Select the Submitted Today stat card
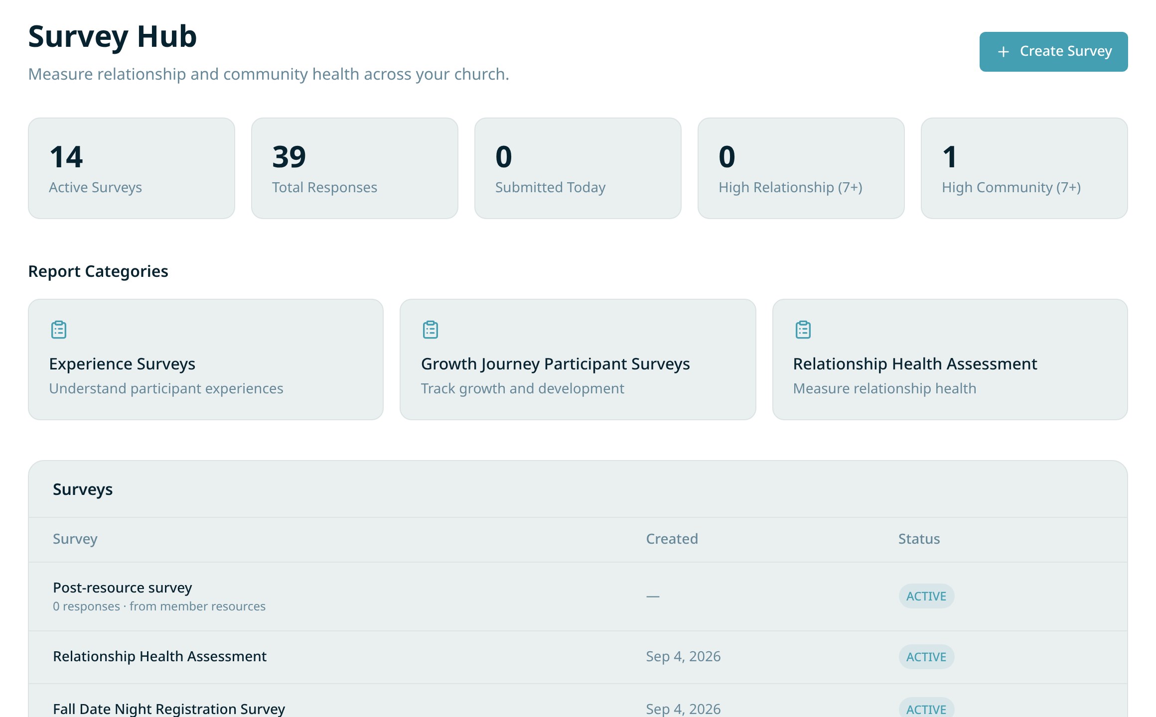Viewport: 1156px width, 717px height. [x=578, y=168]
